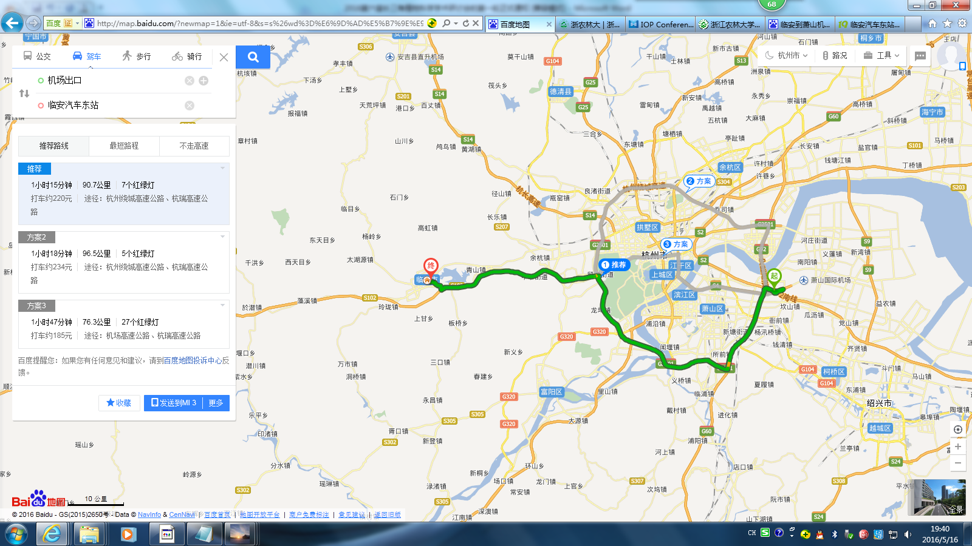The width and height of the screenshot is (972, 546).
Task: Click the 推荐 route label on map
Action: tap(614, 265)
